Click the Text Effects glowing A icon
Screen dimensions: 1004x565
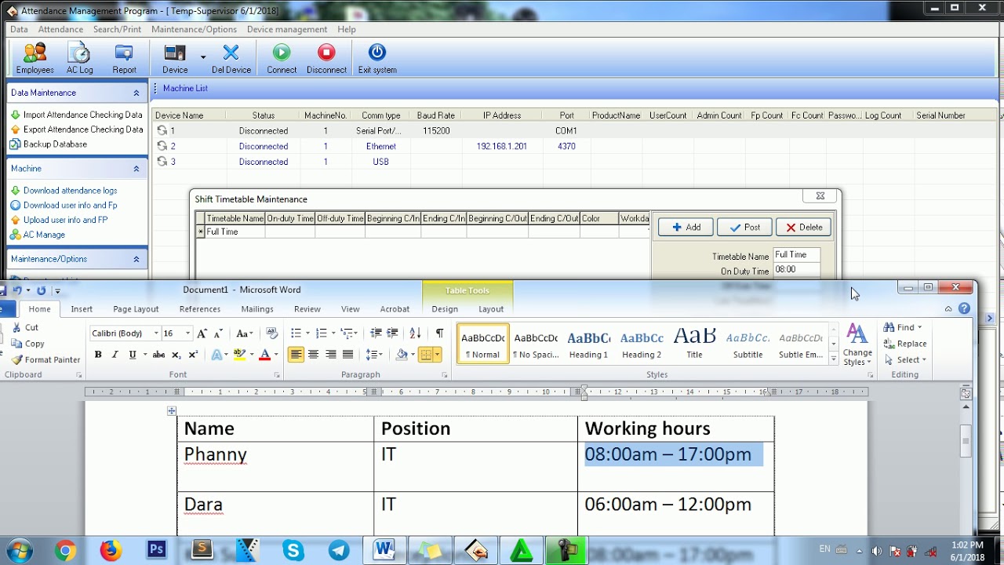click(x=217, y=355)
